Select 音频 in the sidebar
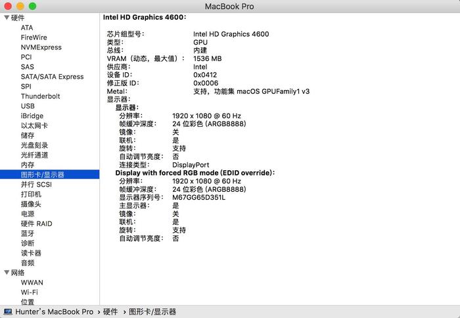 click(x=28, y=263)
